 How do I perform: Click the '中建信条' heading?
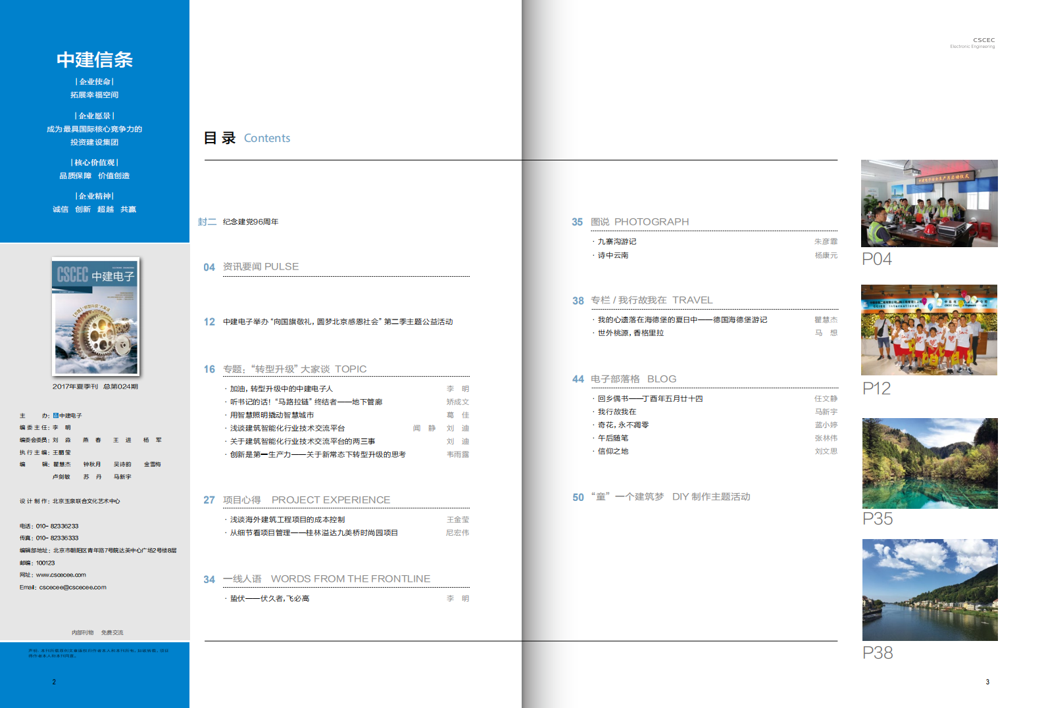95,60
